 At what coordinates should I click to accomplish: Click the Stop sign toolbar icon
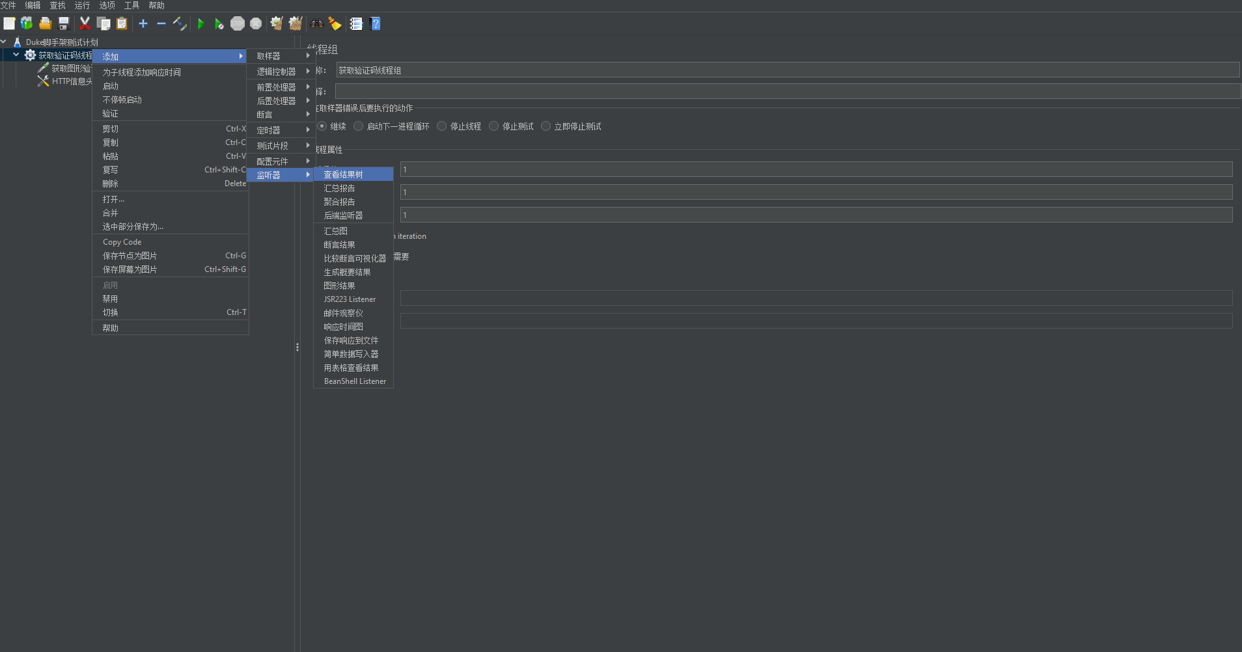(x=238, y=24)
